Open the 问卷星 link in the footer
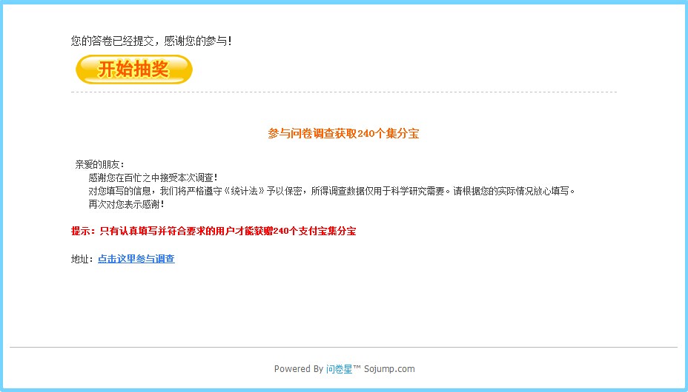The height and width of the screenshot is (392, 688). [339, 369]
